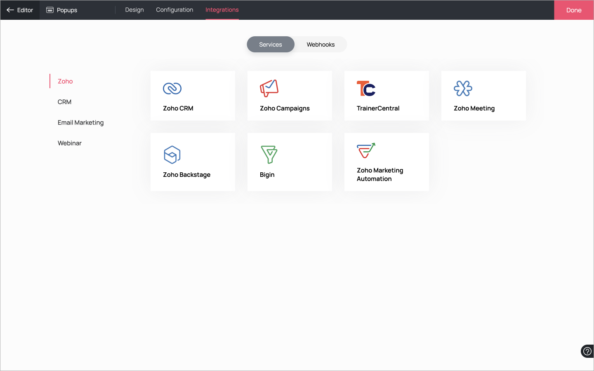The image size is (594, 371).
Task: Open the Design tab
Action: [134, 10]
